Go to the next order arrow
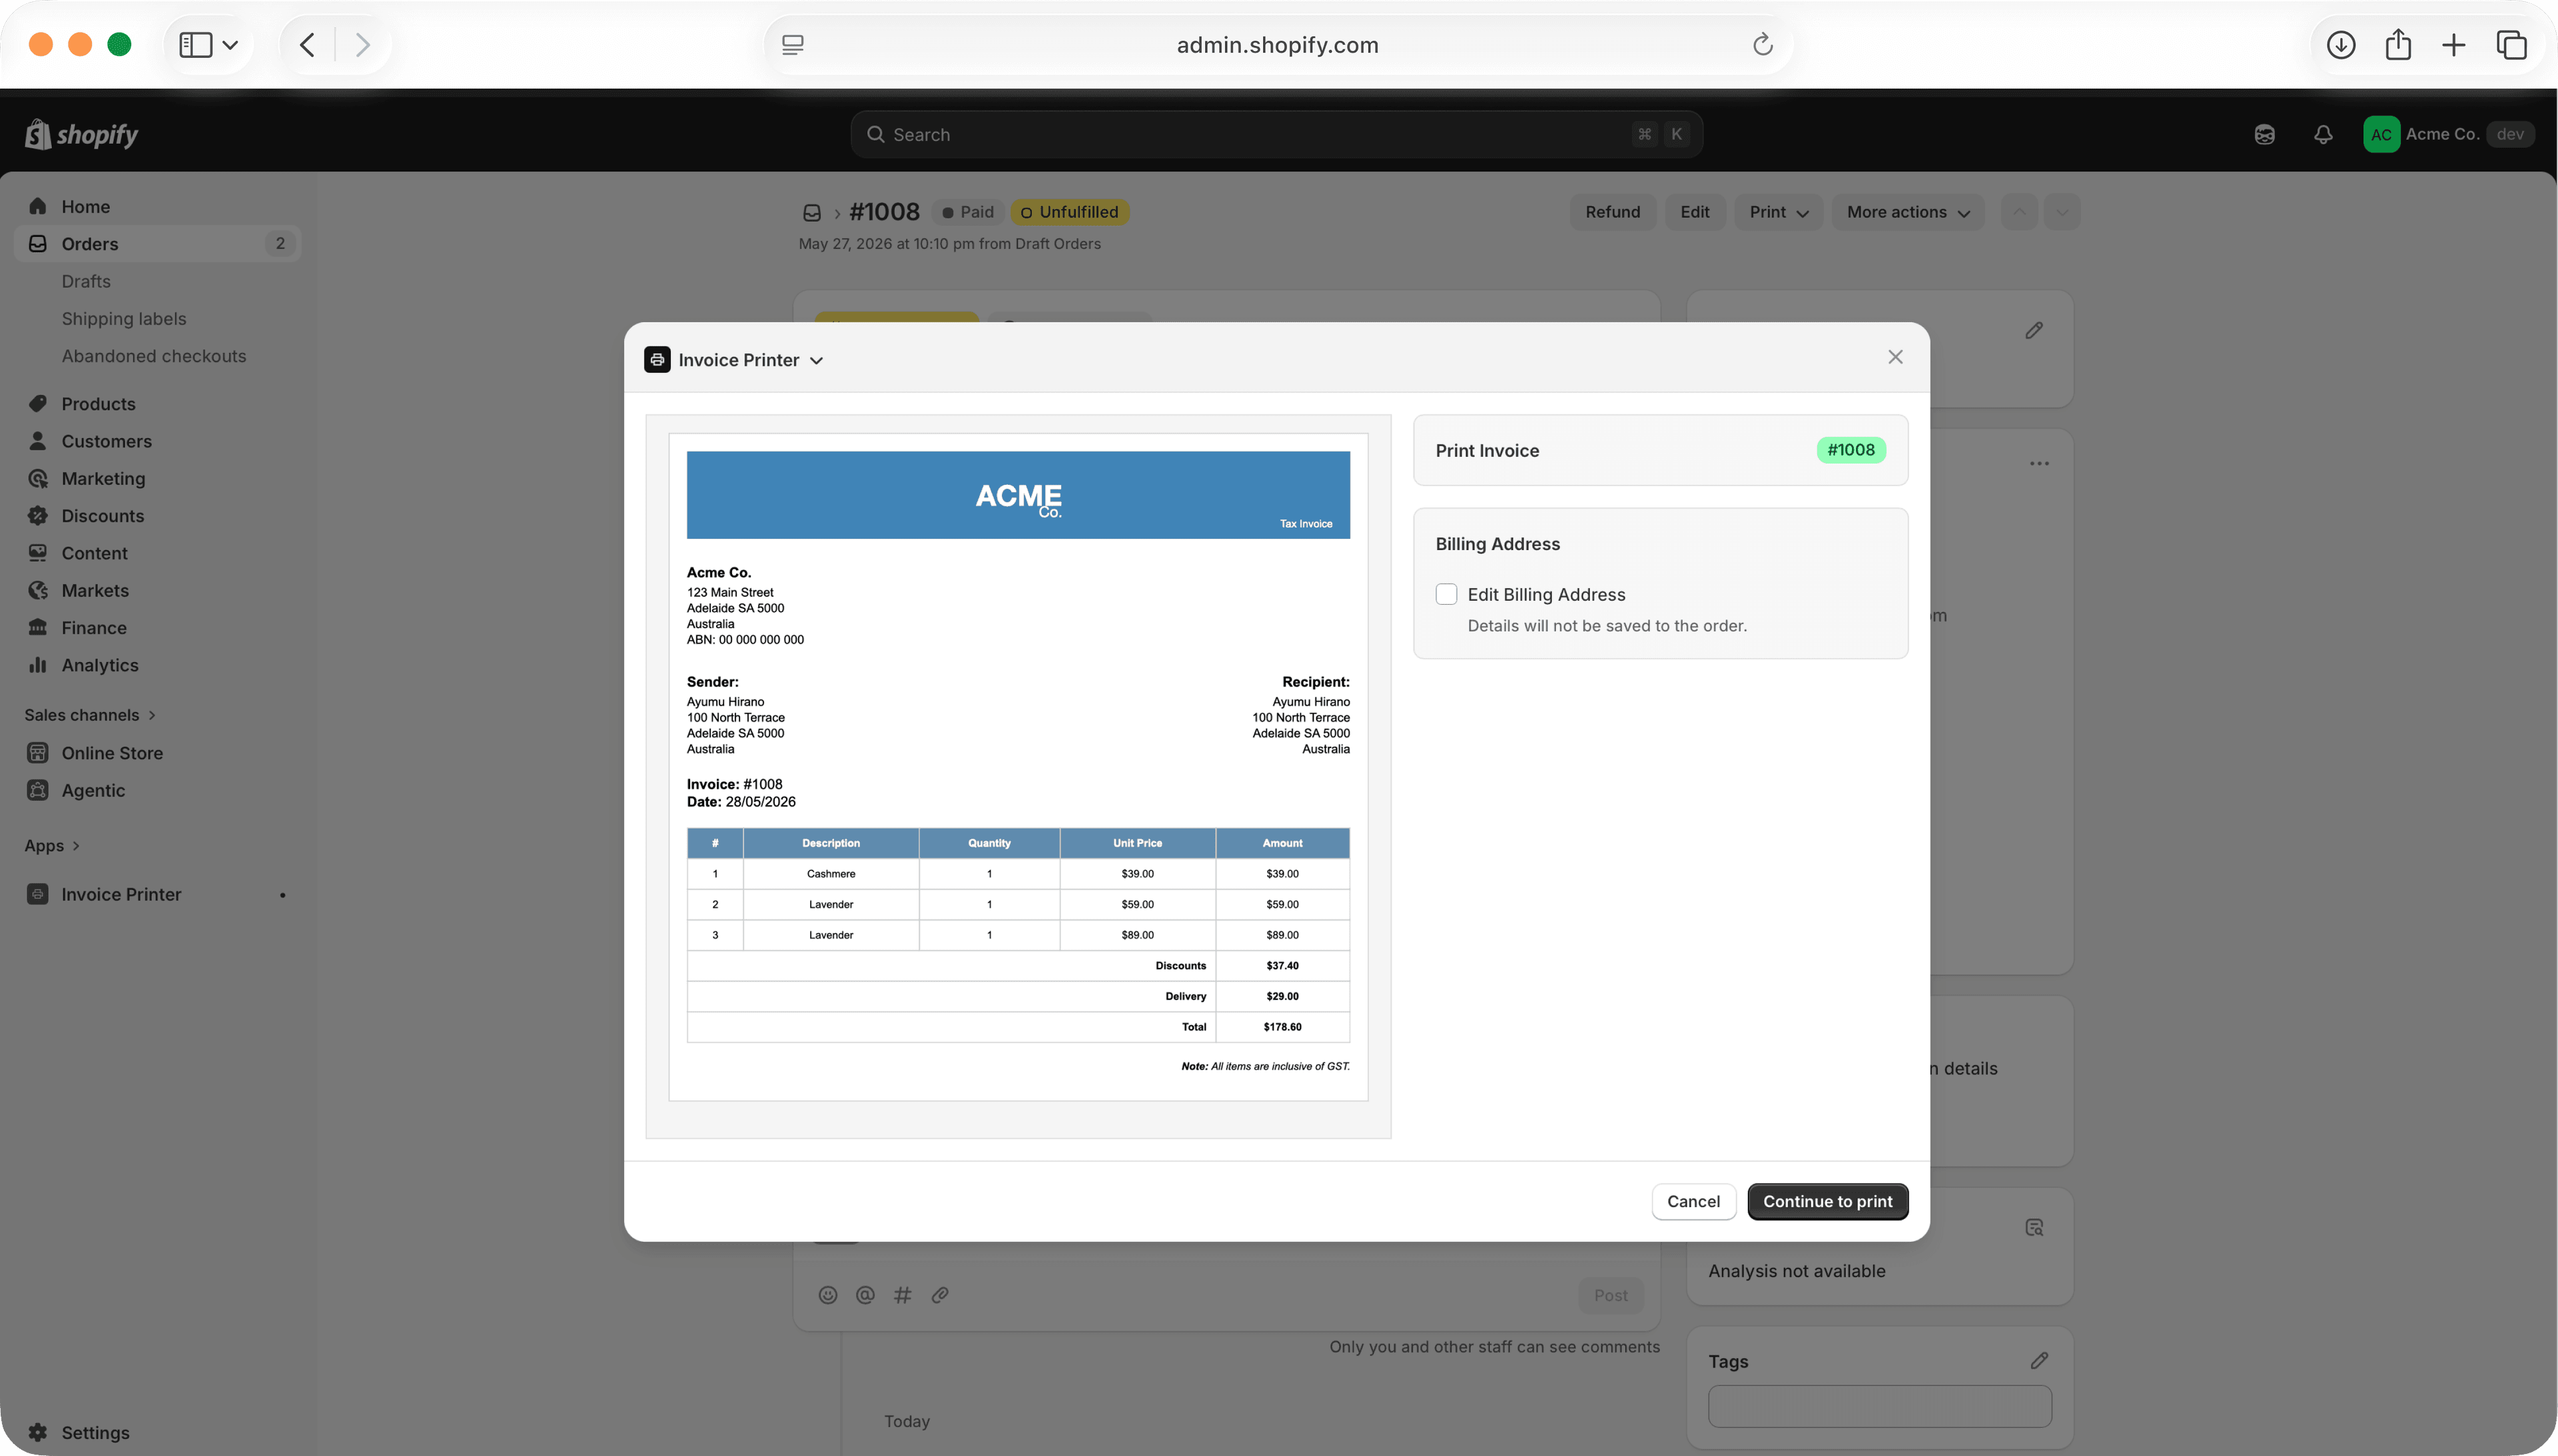Viewport: 2558px width, 1456px height. pos(2062,212)
